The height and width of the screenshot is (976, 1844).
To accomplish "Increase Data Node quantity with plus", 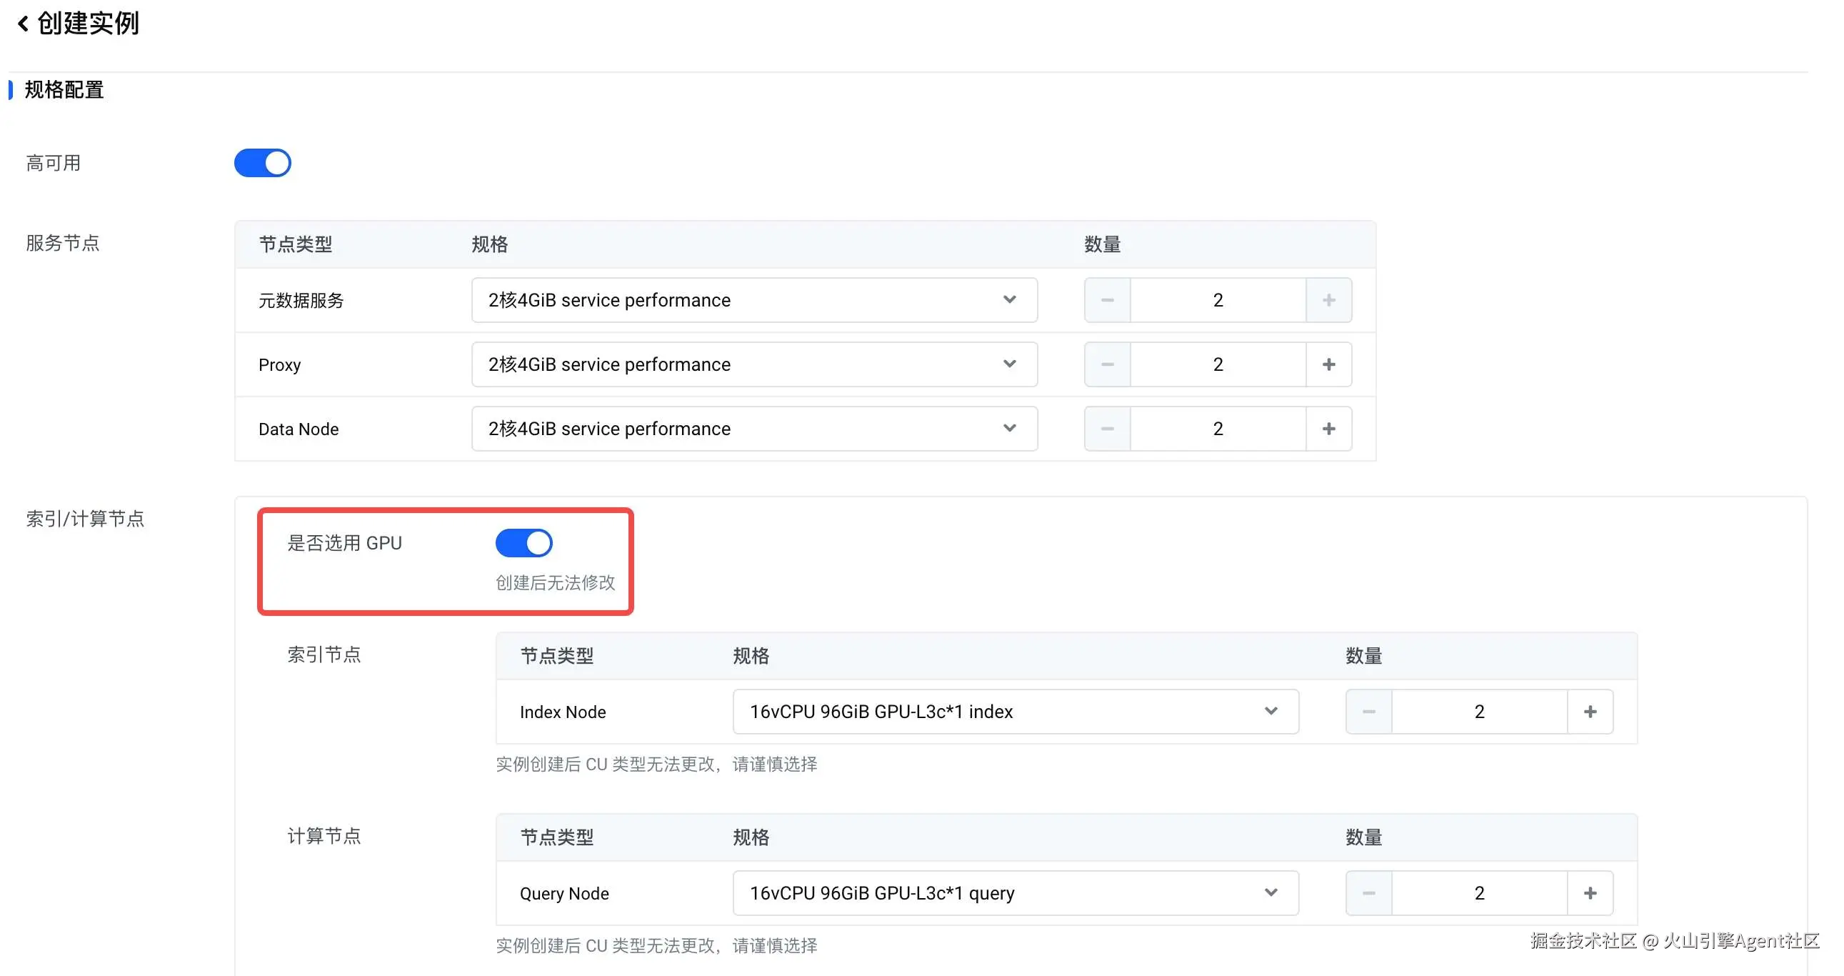I will [x=1328, y=429].
